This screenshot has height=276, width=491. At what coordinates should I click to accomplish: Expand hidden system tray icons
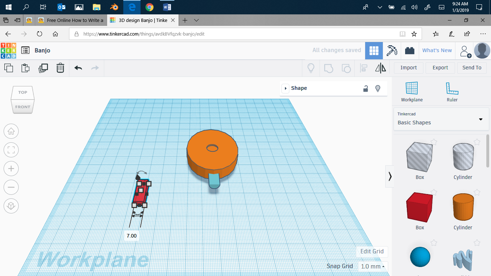pyautogui.click(x=380, y=7)
